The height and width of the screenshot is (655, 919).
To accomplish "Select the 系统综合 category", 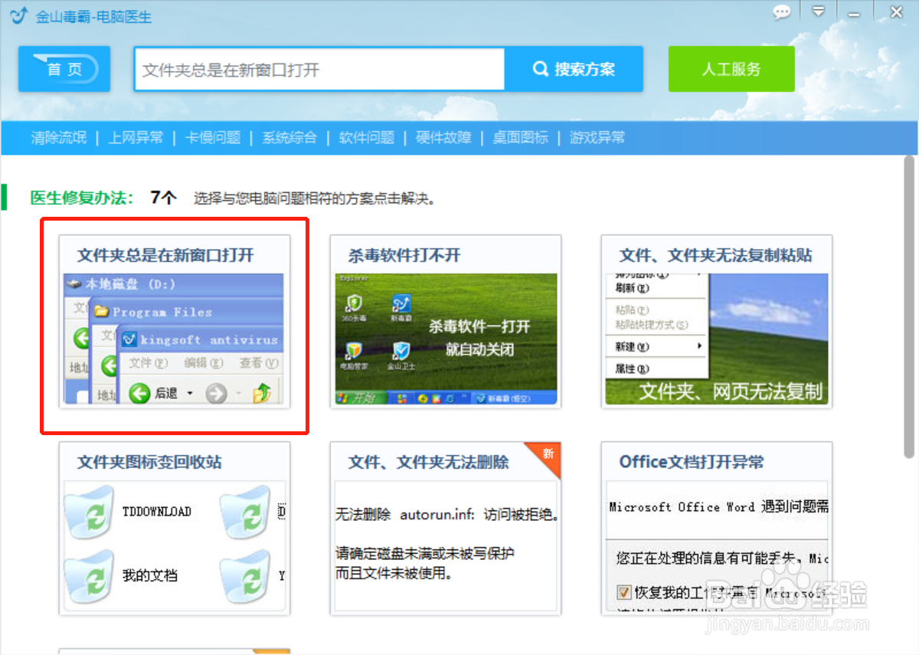I will tap(289, 138).
